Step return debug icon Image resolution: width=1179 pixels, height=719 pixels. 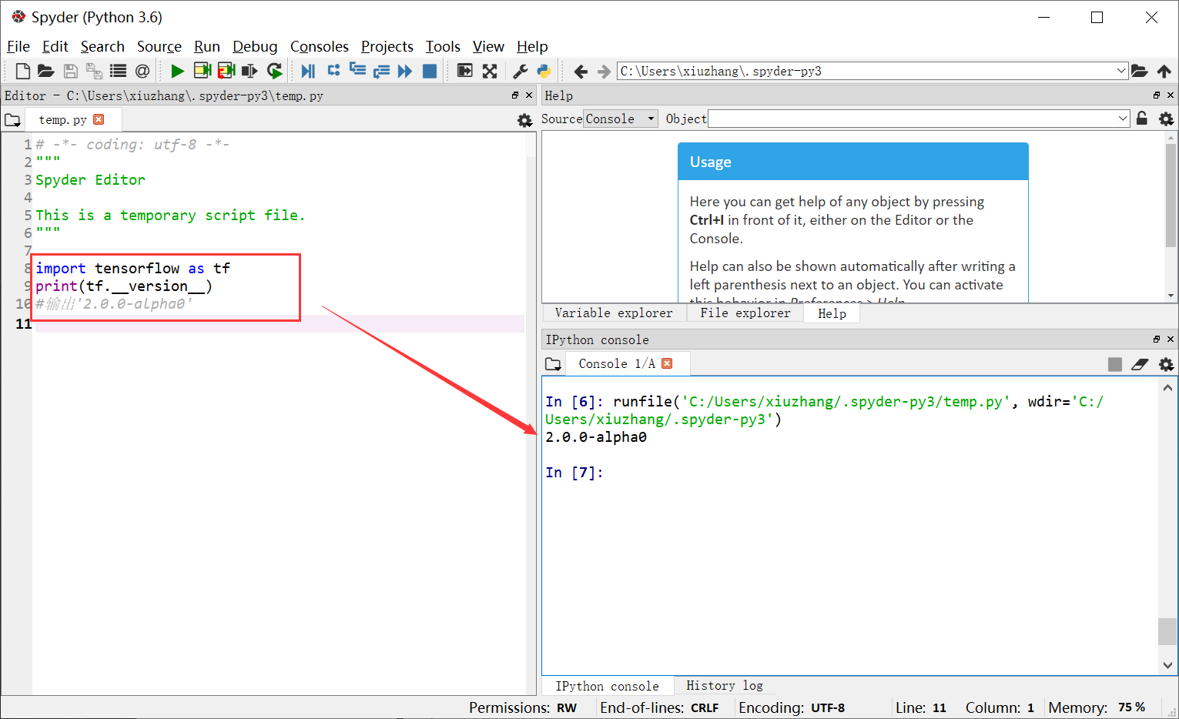point(381,71)
